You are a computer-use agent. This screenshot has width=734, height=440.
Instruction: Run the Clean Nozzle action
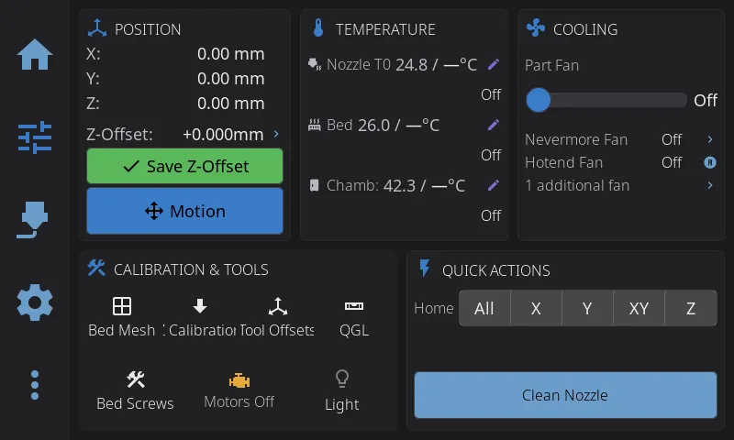[x=565, y=395]
